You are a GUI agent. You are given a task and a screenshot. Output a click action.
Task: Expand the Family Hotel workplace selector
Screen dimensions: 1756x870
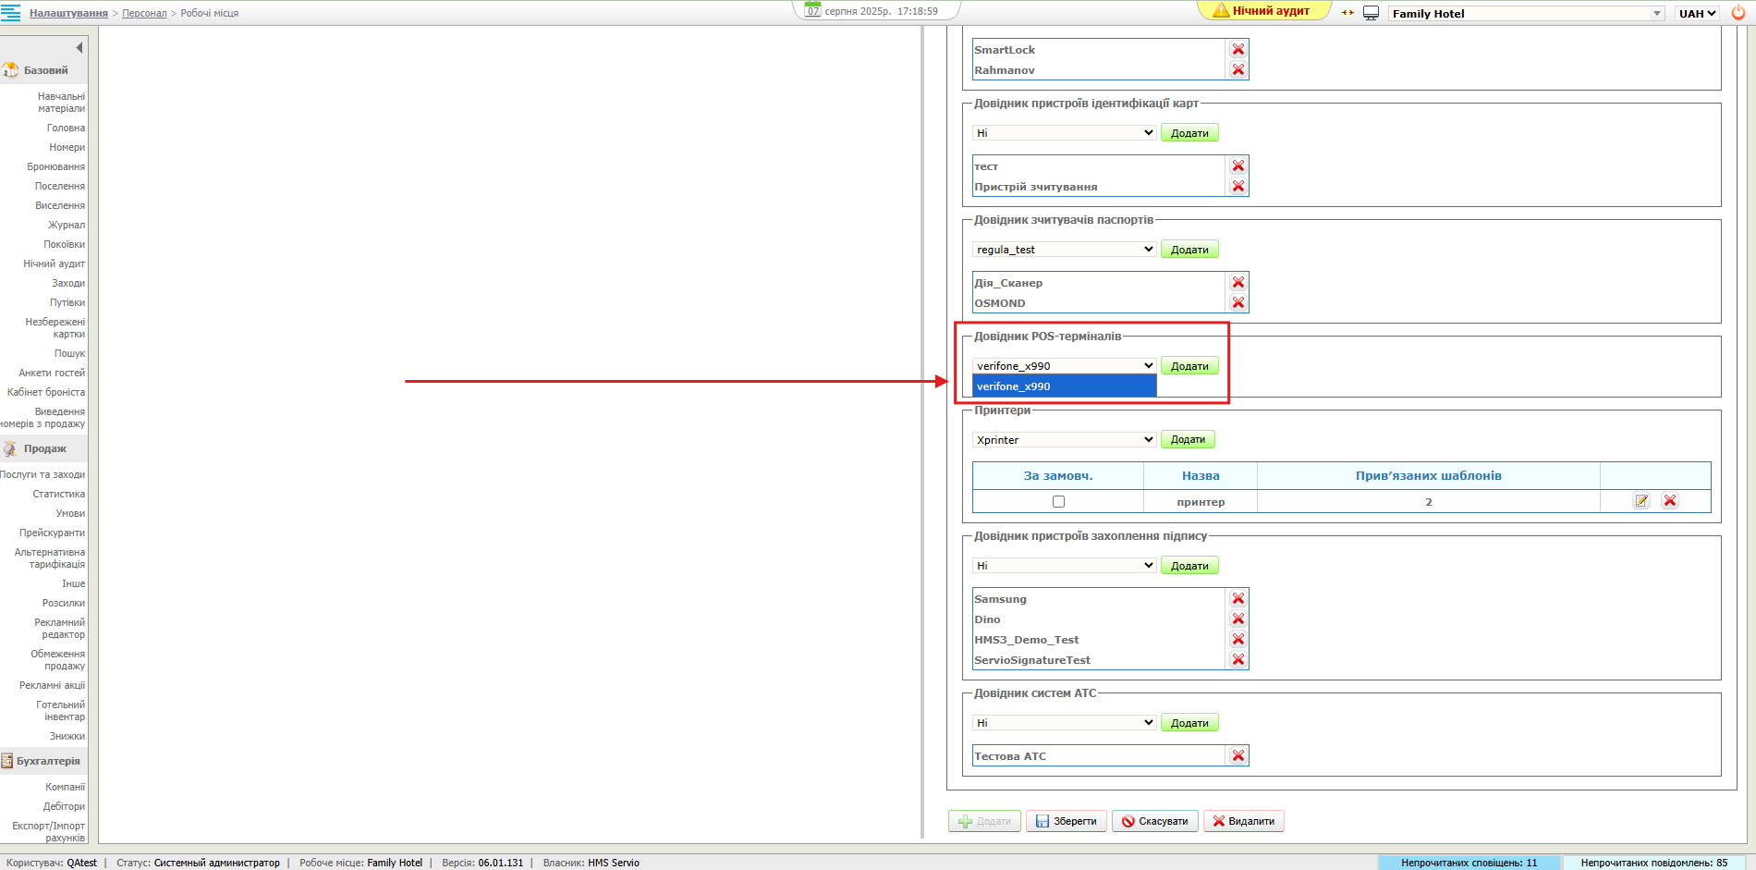pyautogui.click(x=1526, y=13)
